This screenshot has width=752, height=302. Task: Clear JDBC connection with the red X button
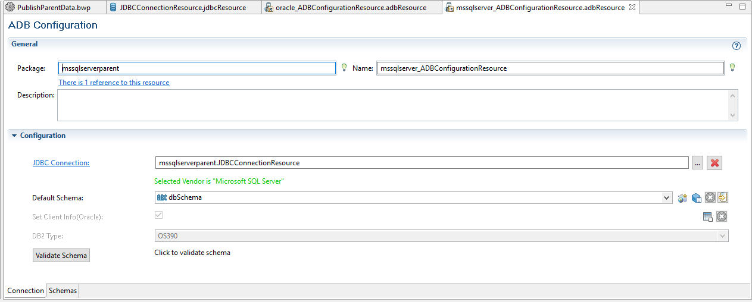click(714, 163)
